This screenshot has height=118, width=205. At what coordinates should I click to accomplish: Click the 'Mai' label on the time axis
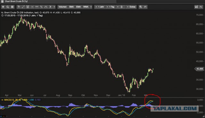tap(20, 95)
